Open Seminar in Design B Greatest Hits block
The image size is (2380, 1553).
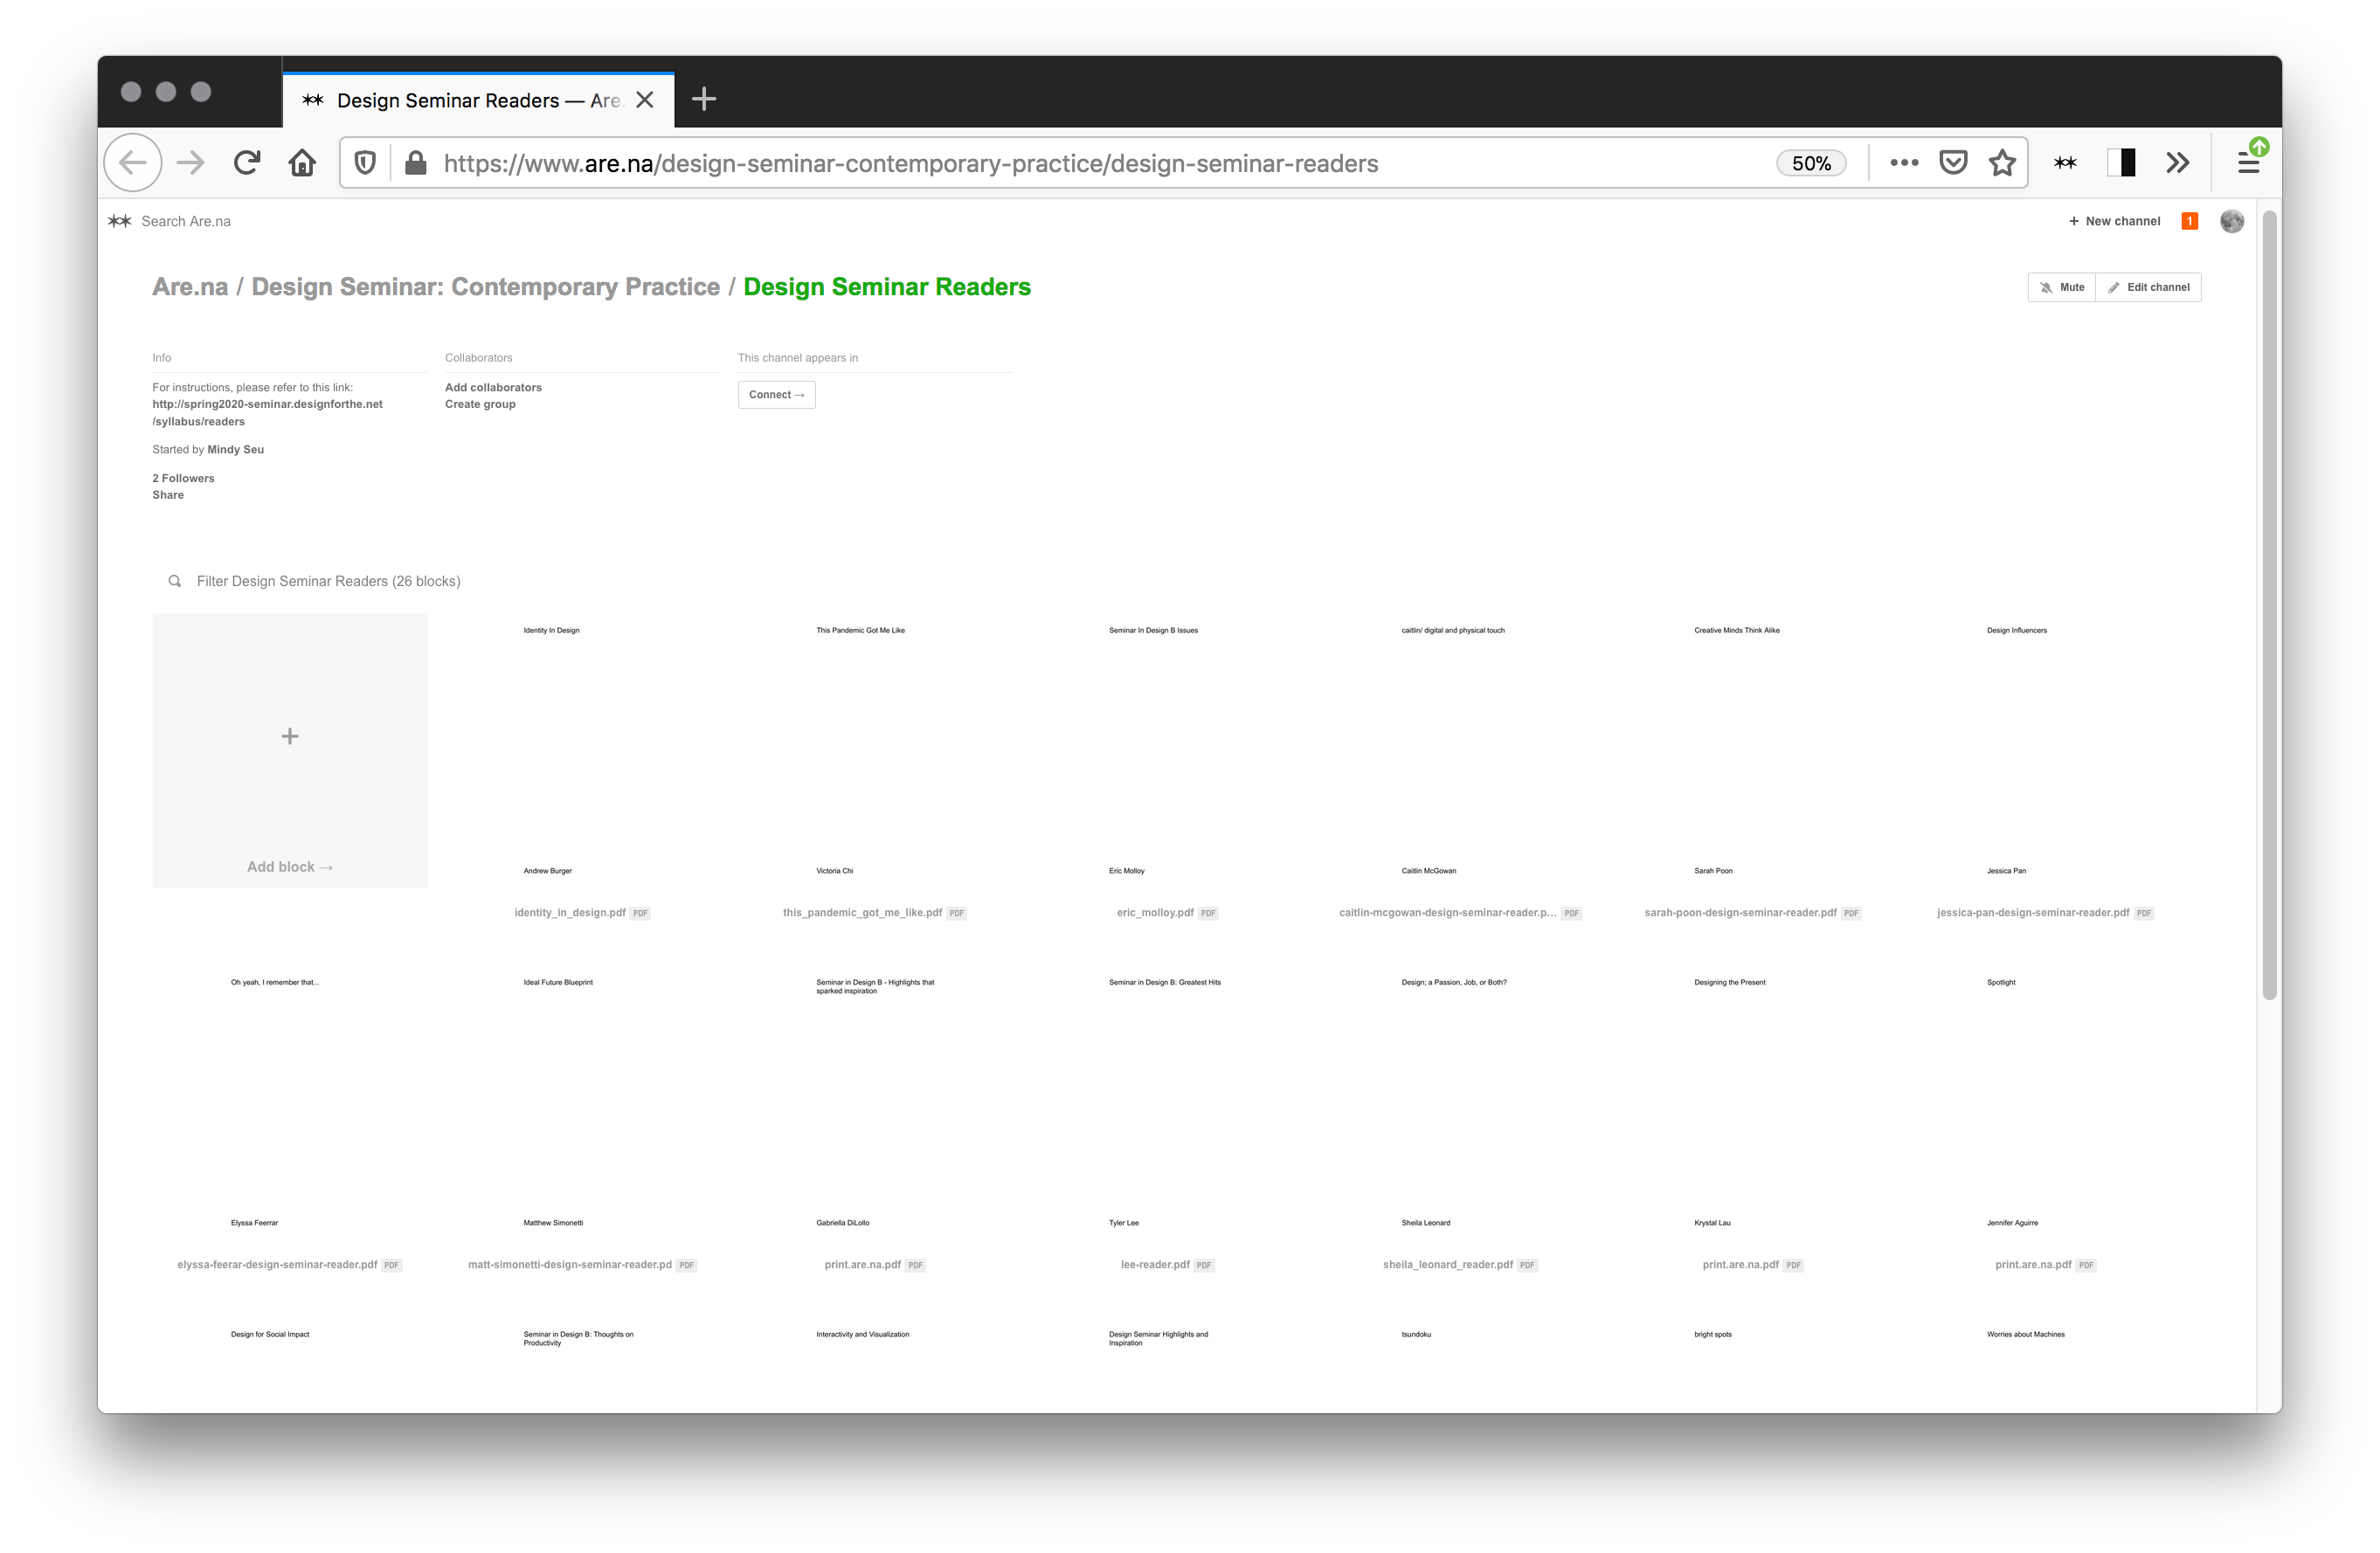tap(1168, 1103)
